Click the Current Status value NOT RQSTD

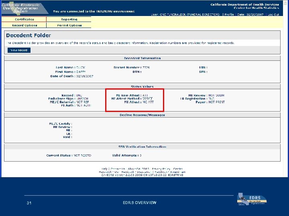point(82,155)
